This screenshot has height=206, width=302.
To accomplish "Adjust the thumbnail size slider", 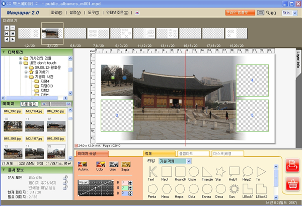I will [x=50, y=104].
